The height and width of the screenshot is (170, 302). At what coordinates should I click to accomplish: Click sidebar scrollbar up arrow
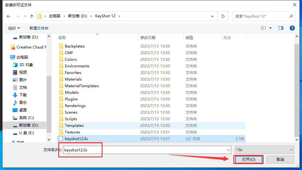click(49, 36)
